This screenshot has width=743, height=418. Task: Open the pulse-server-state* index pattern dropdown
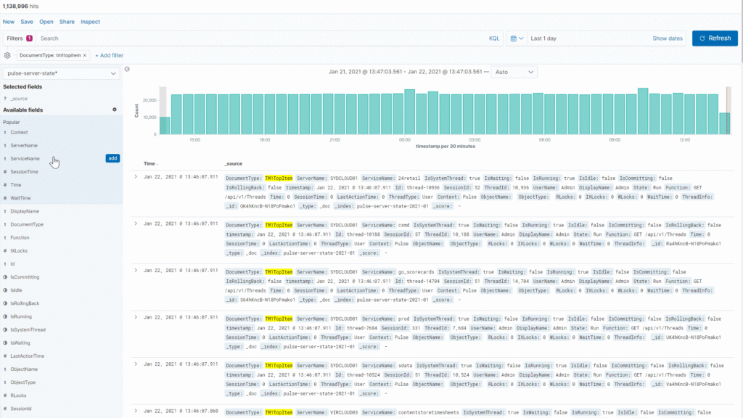coord(61,73)
